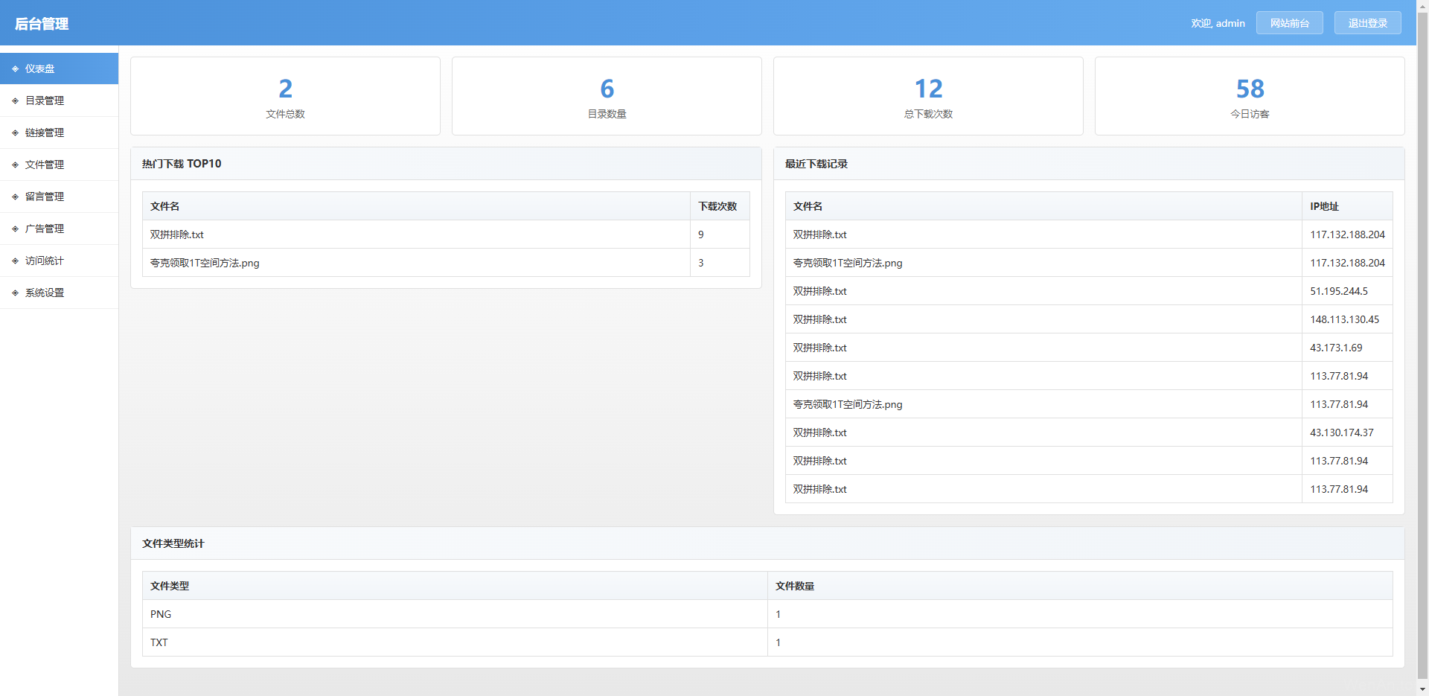The width and height of the screenshot is (1429, 696).
Task: Click the diamond icon beside 广告管理
Action: [15, 229]
